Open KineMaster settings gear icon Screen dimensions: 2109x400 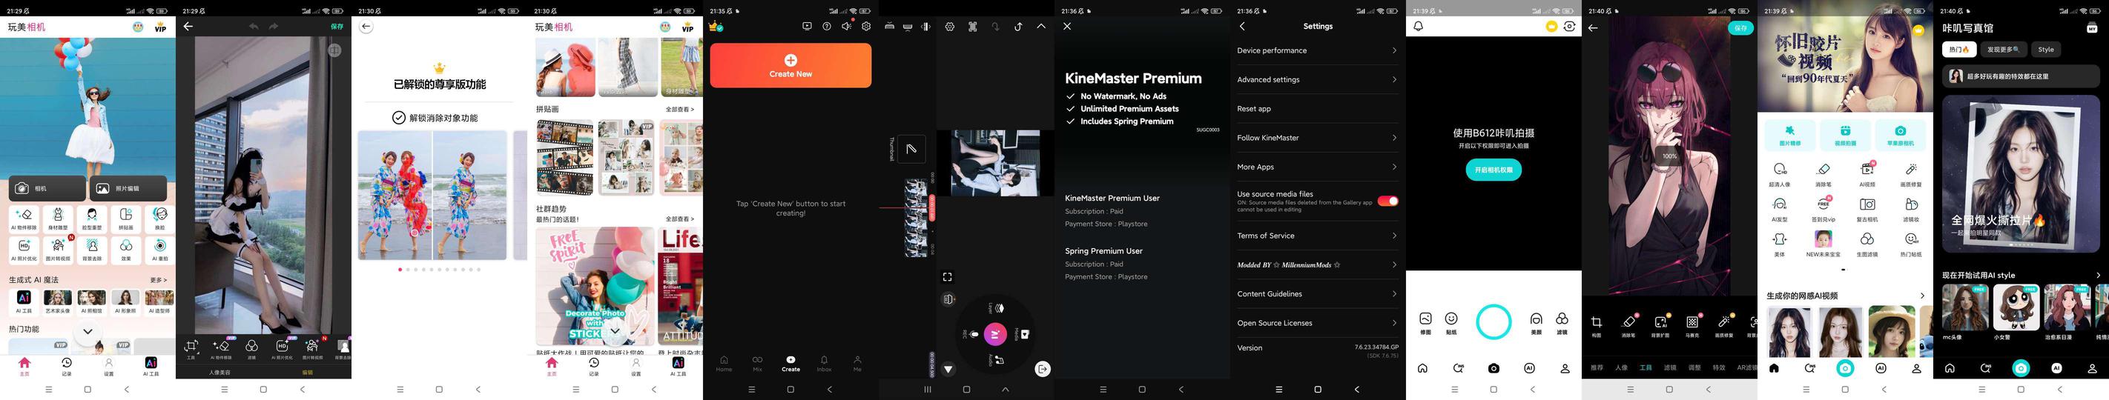866,26
